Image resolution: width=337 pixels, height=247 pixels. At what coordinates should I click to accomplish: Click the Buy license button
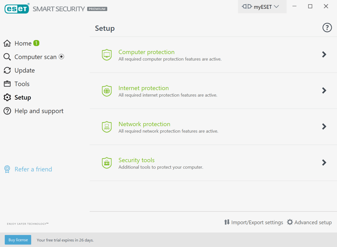pos(18,240)
